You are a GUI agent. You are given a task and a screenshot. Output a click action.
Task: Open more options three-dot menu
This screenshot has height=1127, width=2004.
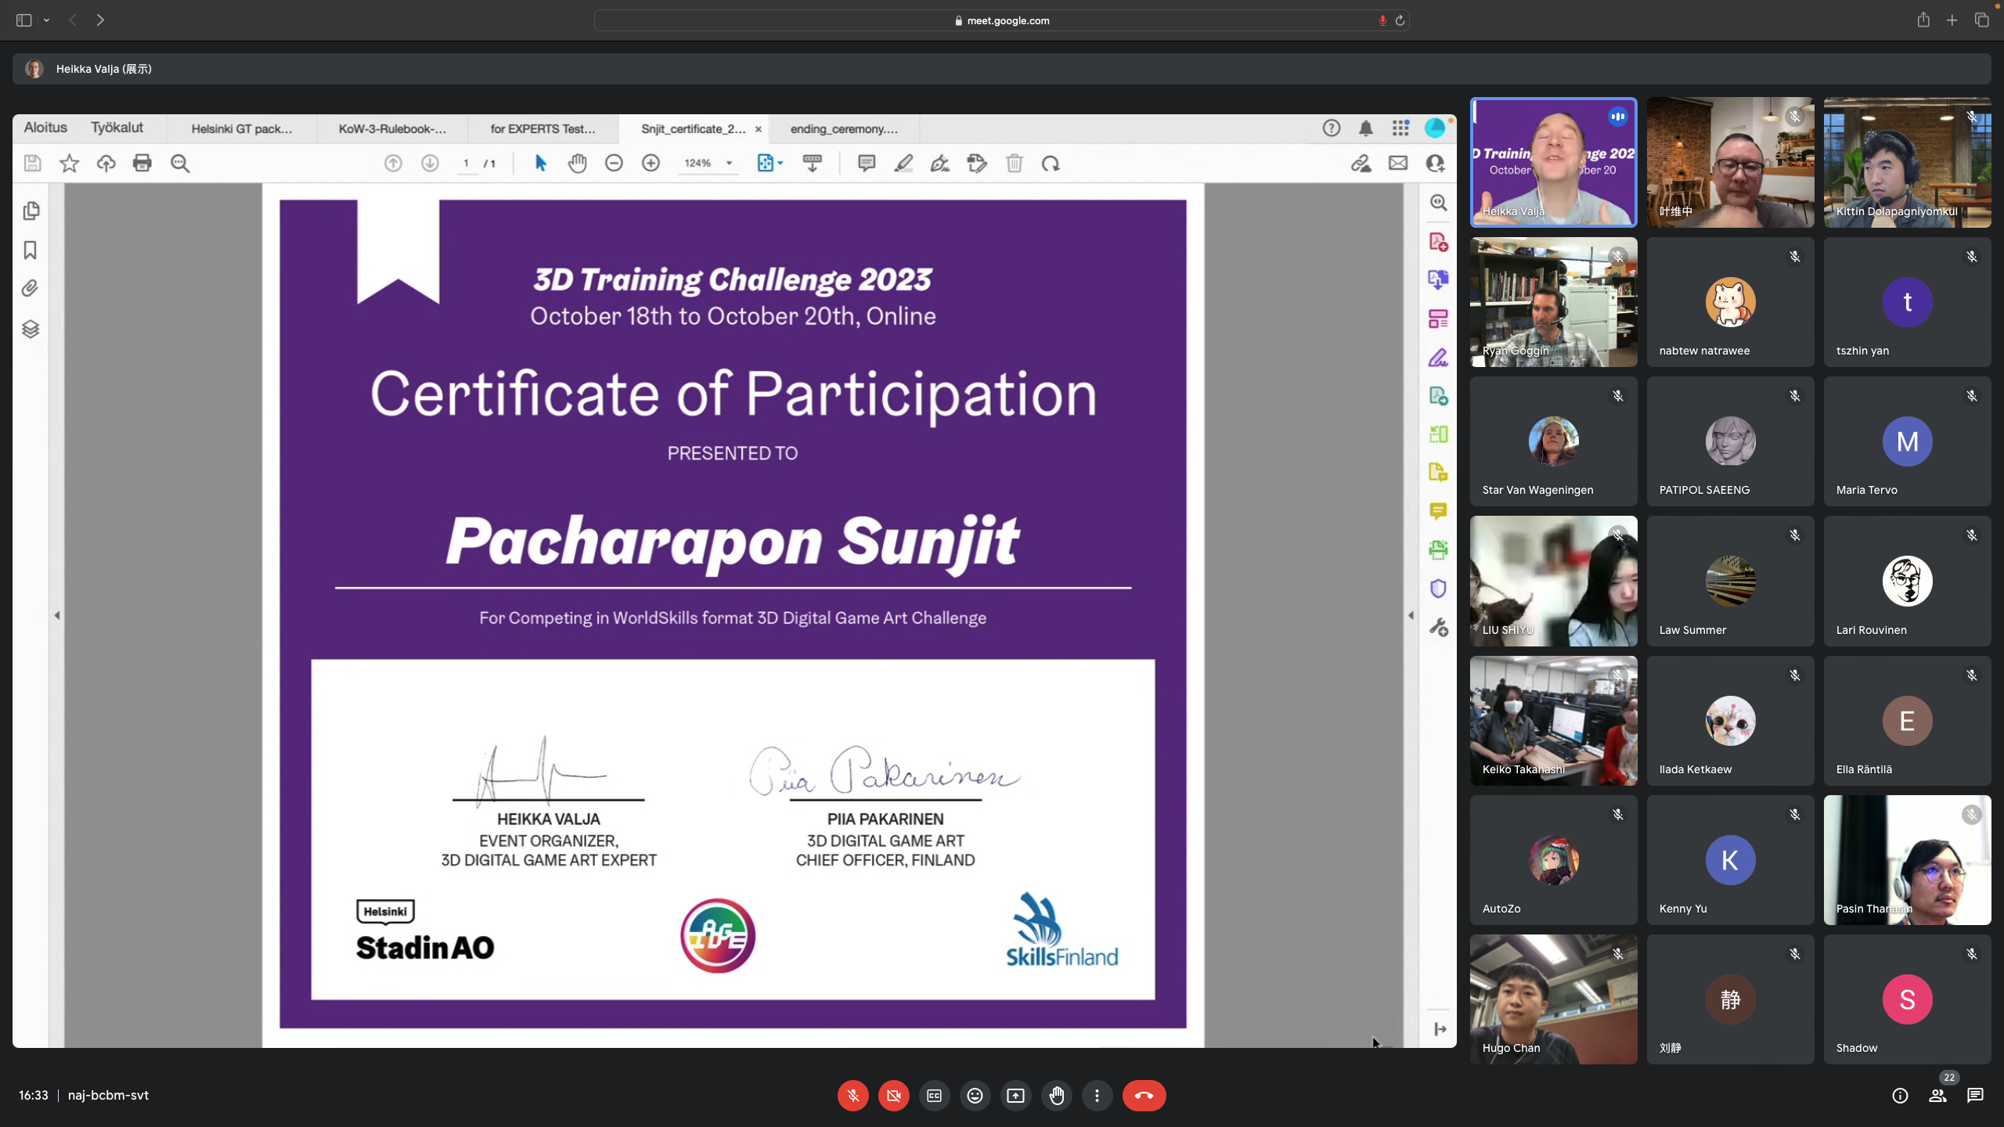coord(1097,1096)
